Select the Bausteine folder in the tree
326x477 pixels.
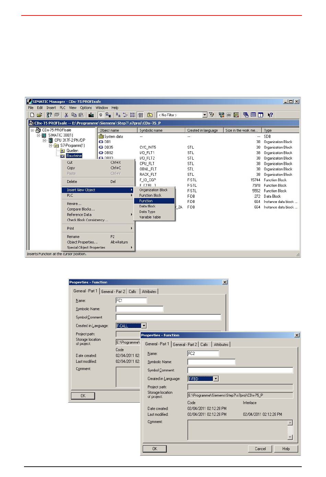(74, 156)
